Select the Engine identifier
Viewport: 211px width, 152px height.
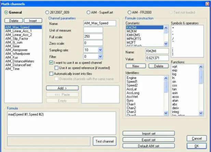pos(145,78)
